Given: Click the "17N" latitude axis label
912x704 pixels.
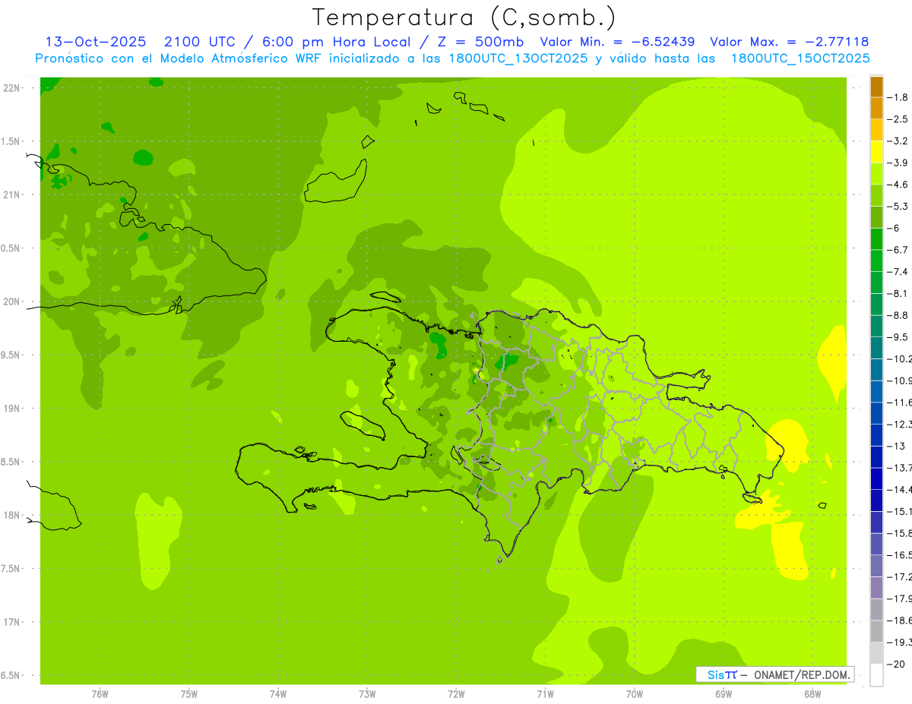Looking at the screenshot, I should pos(11,622).
